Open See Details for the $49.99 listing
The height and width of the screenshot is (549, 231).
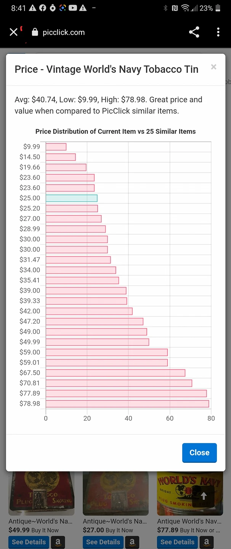point(29,542)
